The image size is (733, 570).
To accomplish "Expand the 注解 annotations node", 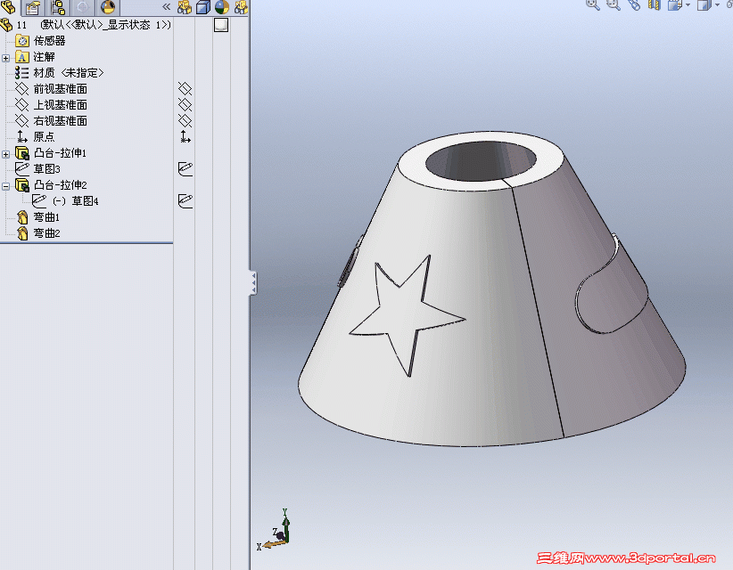I will coord(7,55).
